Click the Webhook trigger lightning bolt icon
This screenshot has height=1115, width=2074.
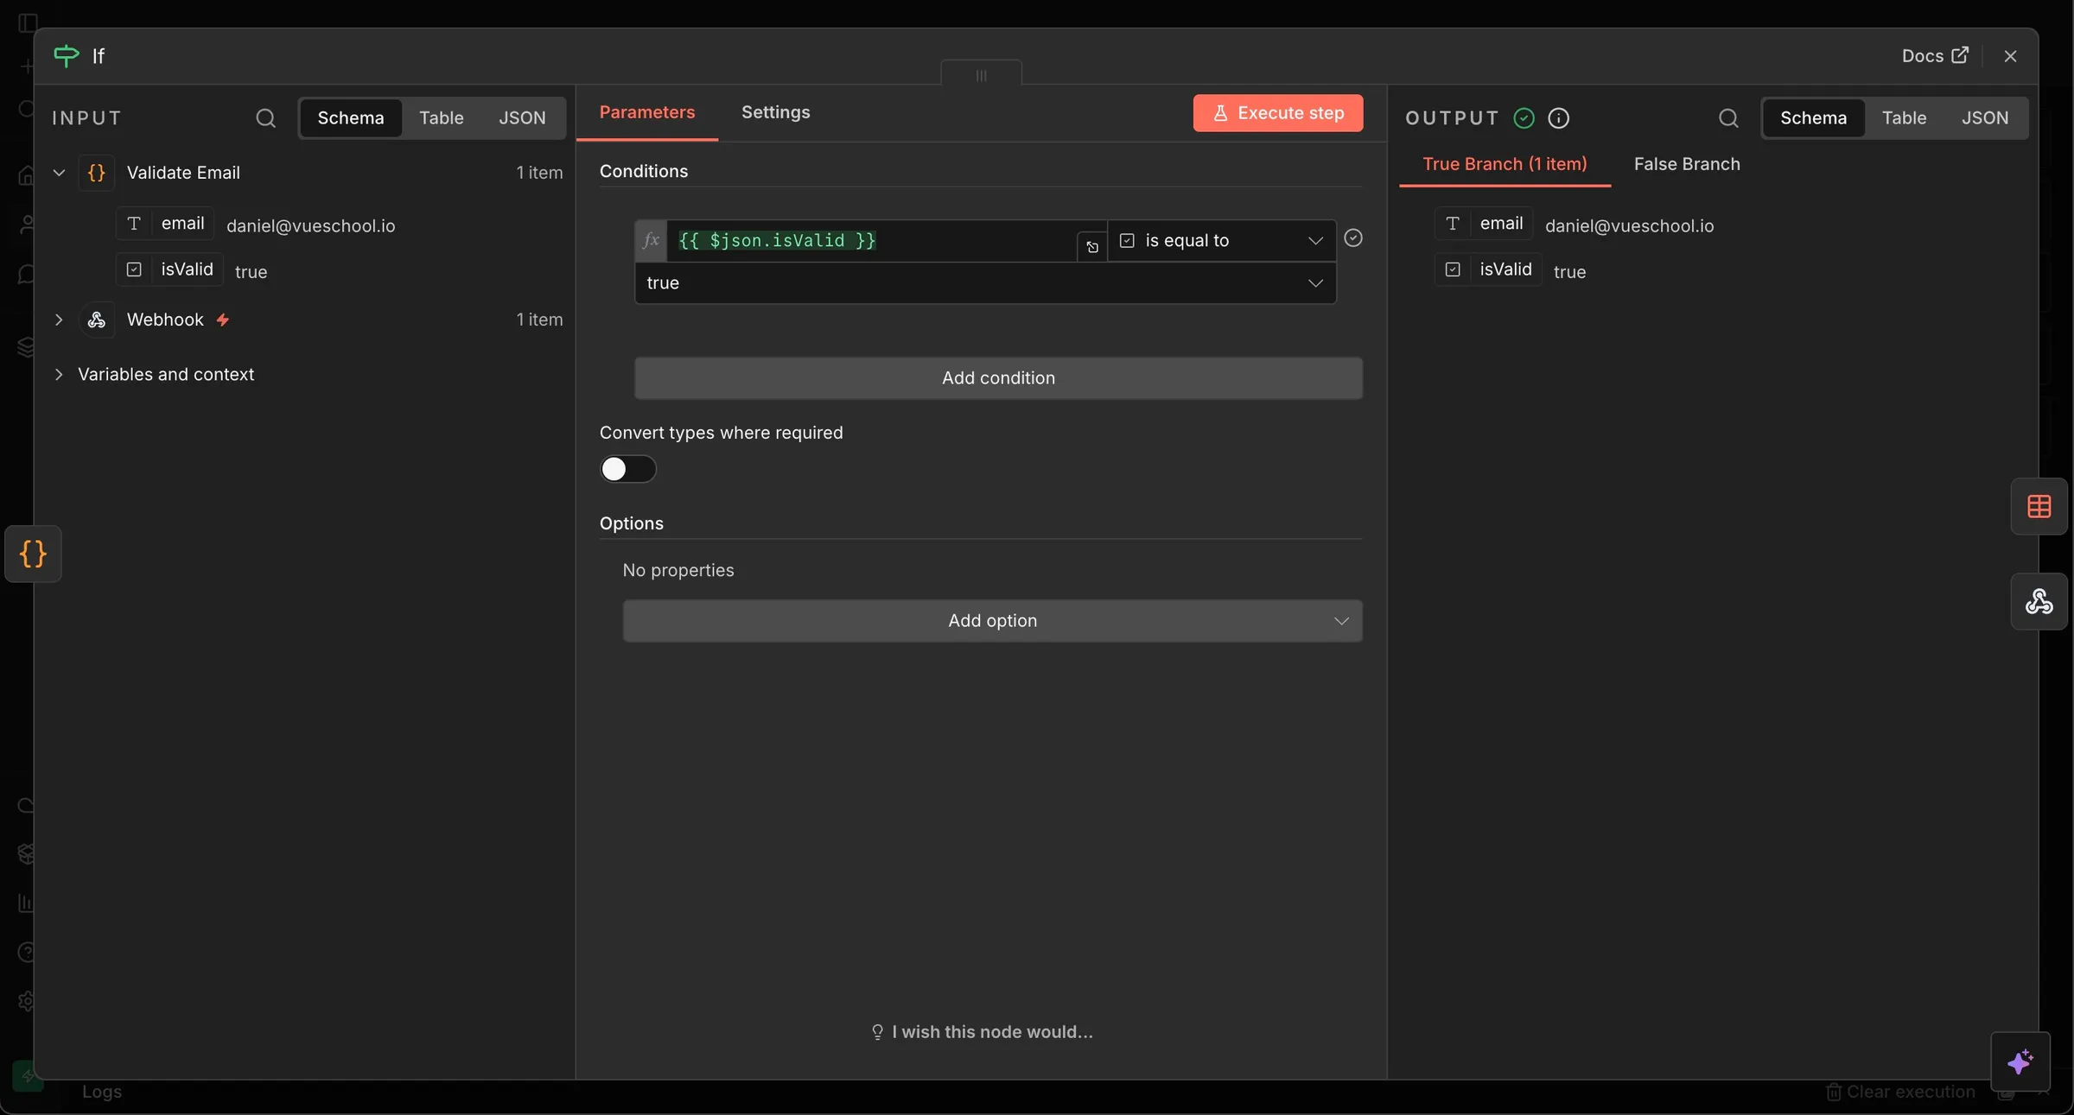[223, 320]
